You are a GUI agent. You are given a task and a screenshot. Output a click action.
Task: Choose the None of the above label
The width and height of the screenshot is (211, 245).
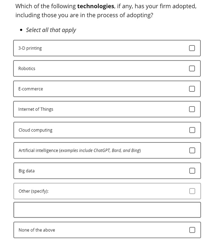point(37,230)
